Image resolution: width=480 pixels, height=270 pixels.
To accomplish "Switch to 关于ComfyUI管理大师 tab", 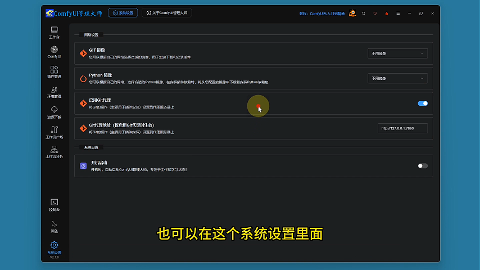I will 167,13.
